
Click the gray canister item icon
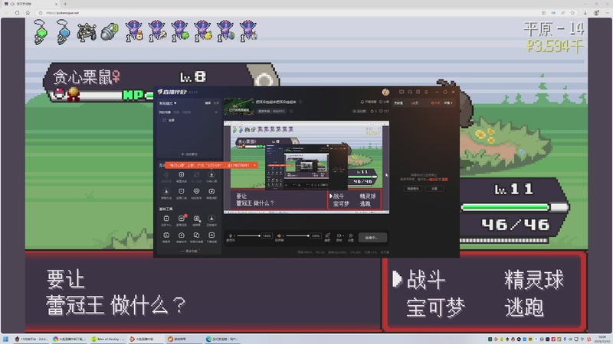coord(110,31)
